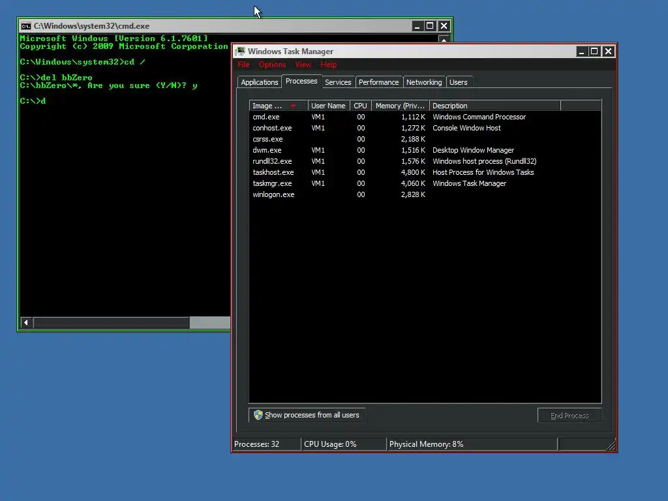Open the View menu in Task Manager
668x501 pixels.
[303, 65]
